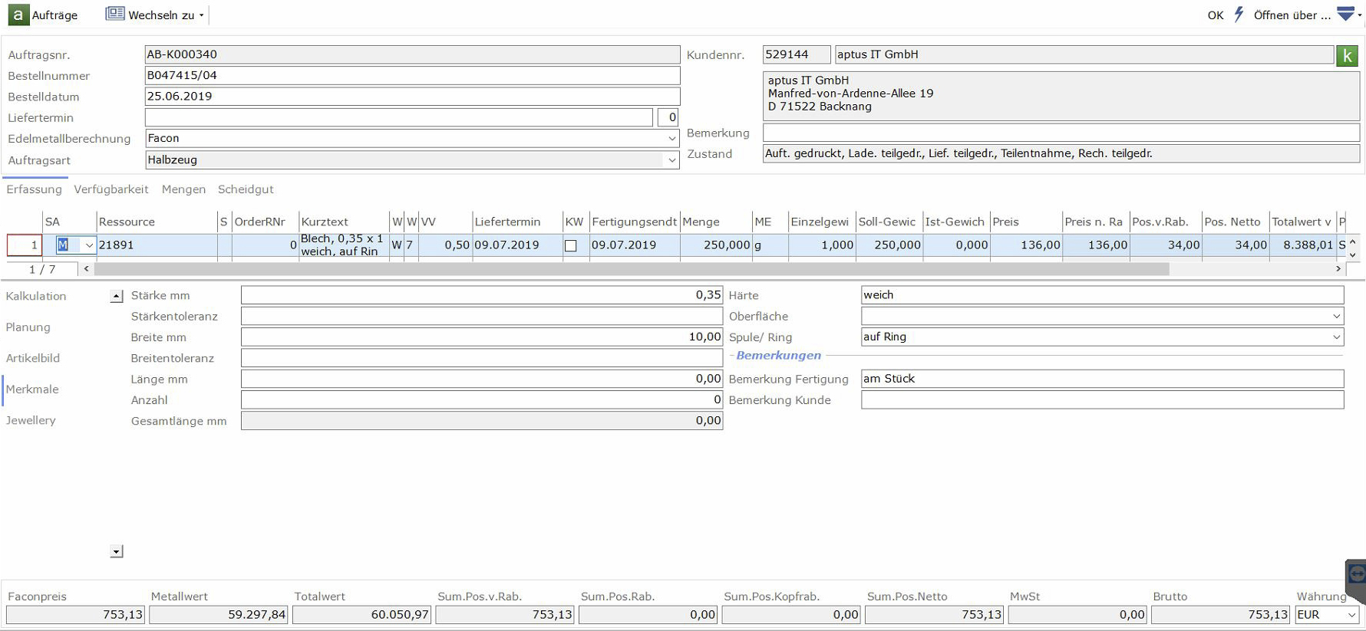Click the row number 1 cell

[x=25, y=245]
